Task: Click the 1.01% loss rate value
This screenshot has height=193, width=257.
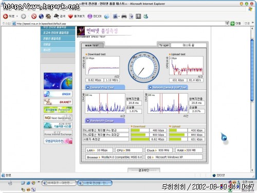Action: pyautogui.click(x=134, y=111)
